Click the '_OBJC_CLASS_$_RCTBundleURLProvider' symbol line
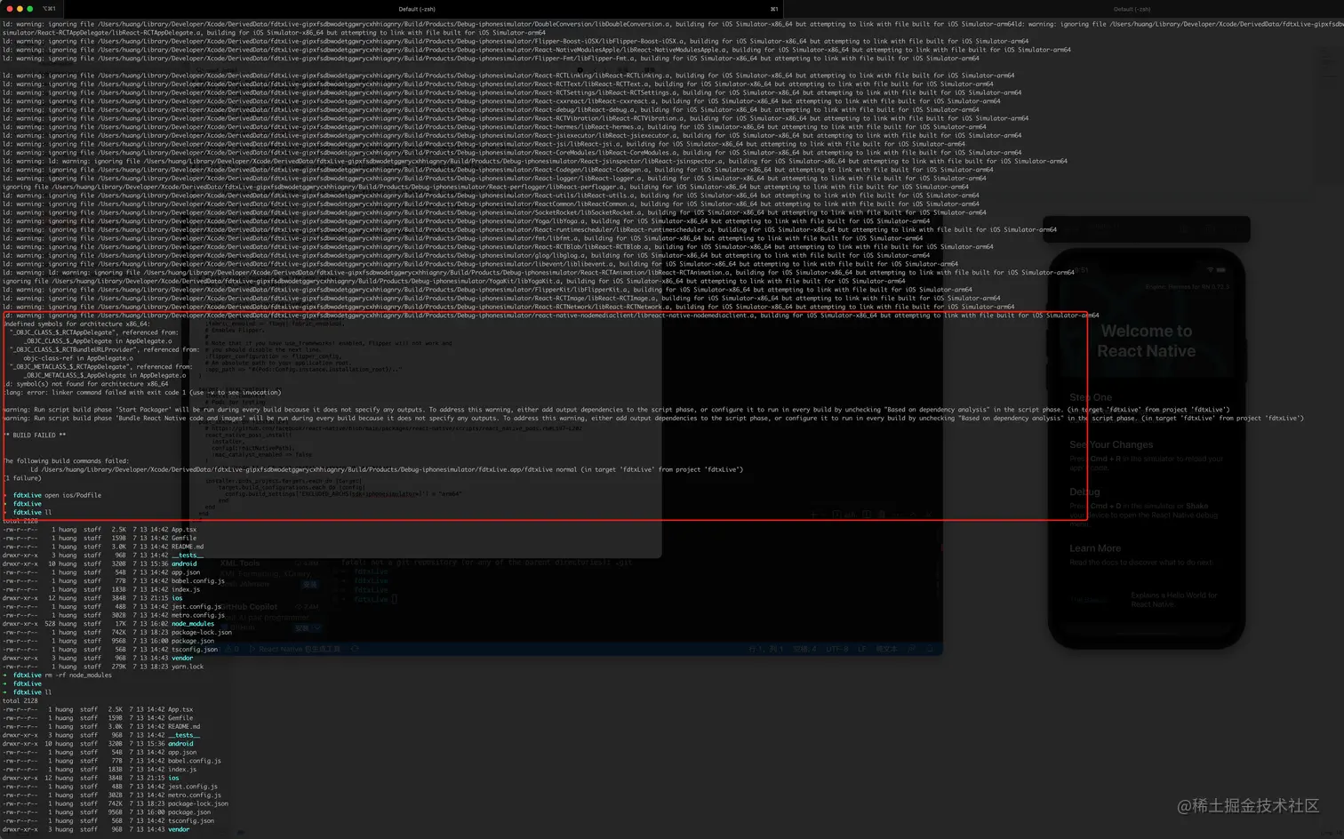Viewport: 1344px width, 839px height. click(x=107, y=349)
